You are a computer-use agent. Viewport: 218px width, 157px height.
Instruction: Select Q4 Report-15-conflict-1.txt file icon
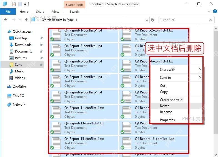click(56, 143)
